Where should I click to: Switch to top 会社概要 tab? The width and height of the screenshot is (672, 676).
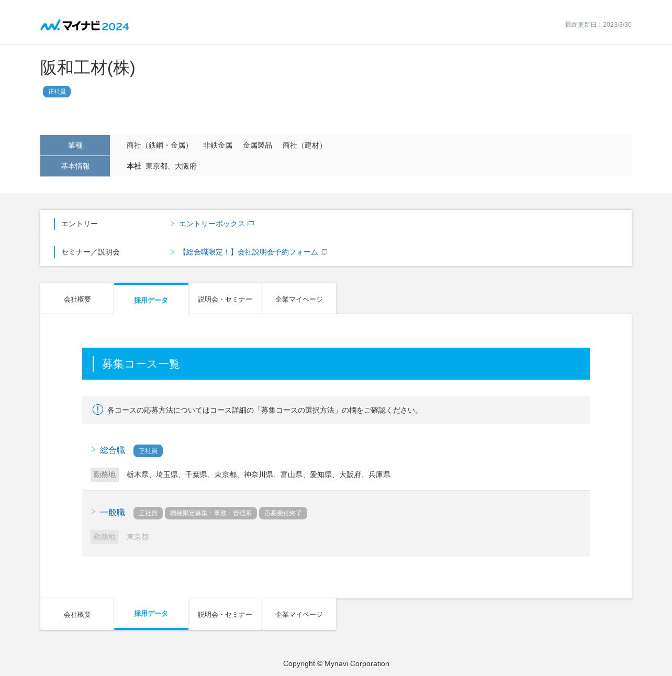point(77,299)
